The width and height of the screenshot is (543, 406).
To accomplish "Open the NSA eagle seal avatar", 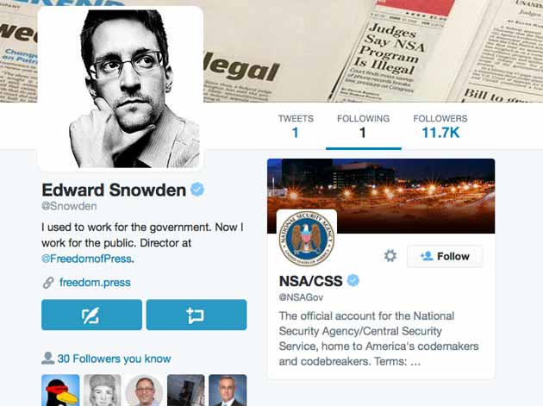I will click(307, 239).
